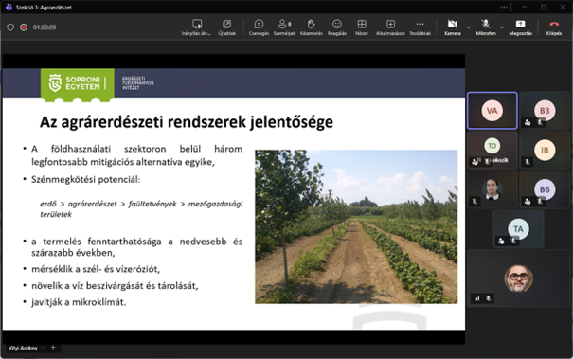Click the slide title 'Az agrárerdészeti rendszerek jelentősége'

187,122
